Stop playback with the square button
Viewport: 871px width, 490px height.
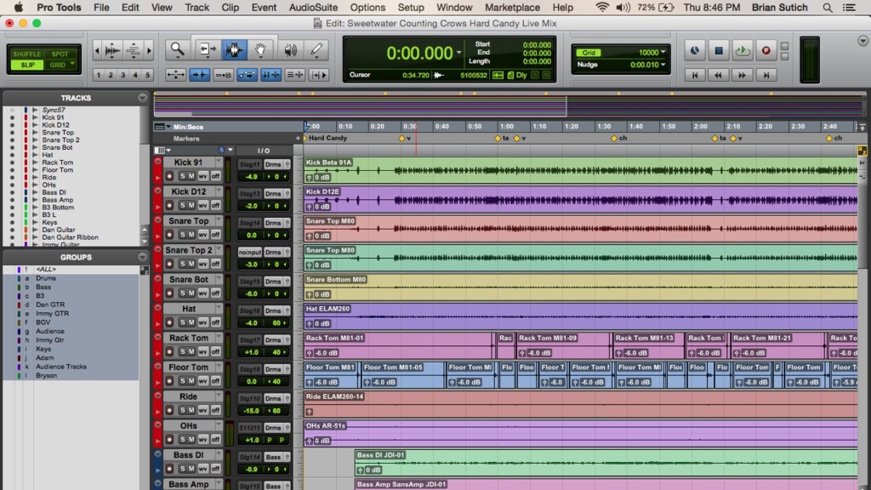click(718, 50)
